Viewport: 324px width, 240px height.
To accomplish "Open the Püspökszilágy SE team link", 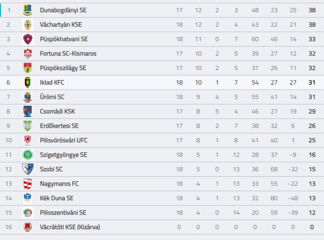I will (63, 68).
